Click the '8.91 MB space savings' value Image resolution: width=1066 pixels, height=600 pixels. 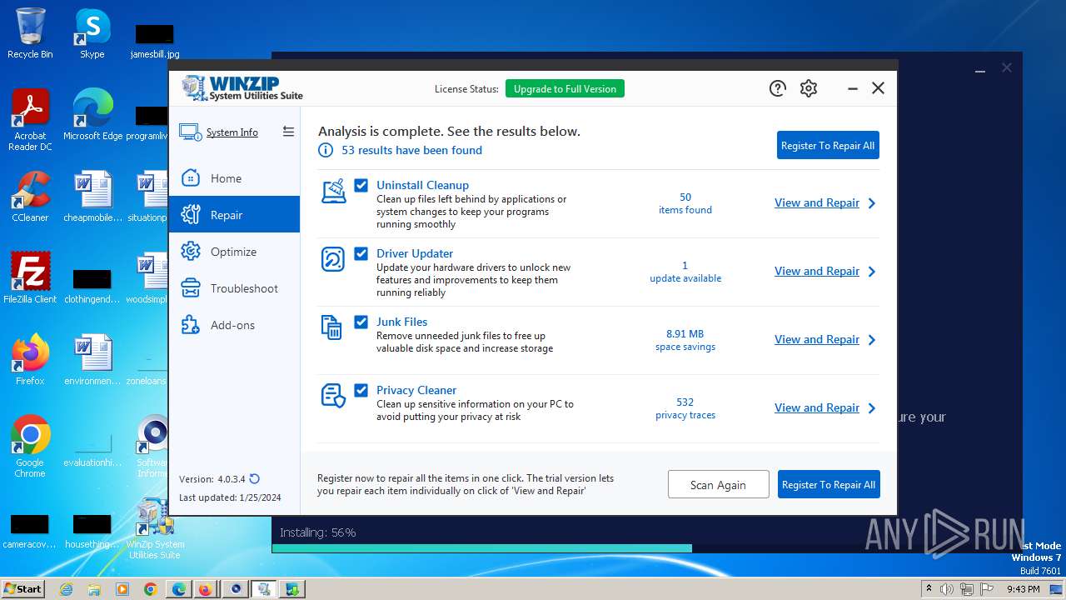pos(685,340)
